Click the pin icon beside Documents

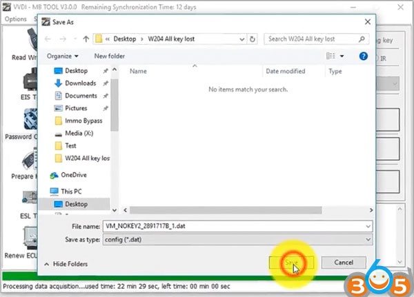pos(106,96)
